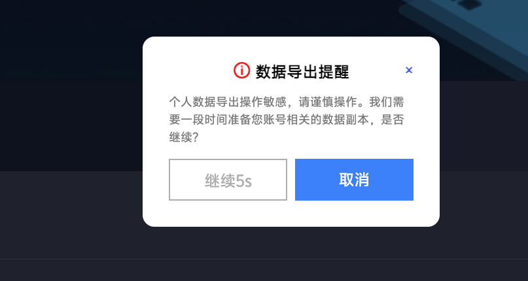Click the blank white space left of the info icon
This screenshot has width=528, height=281.
(188, 71)
